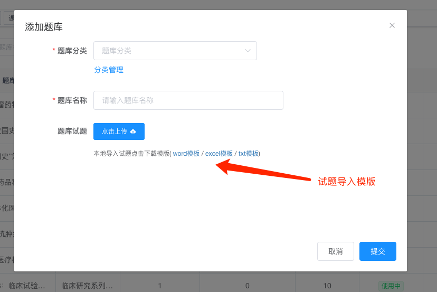This screenshot has height=292, width=437.
Task: Download the excel模板 template
Action: coord(219,154)
